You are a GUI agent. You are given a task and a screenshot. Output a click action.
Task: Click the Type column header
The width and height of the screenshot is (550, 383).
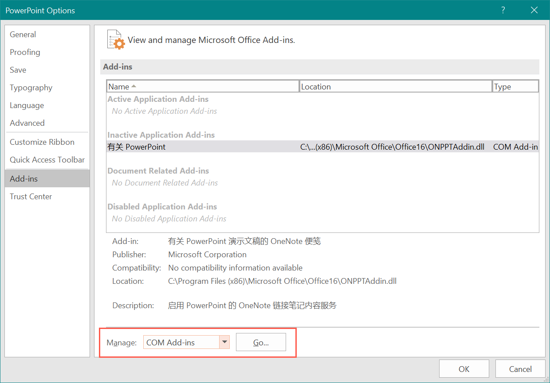[515, 86]
